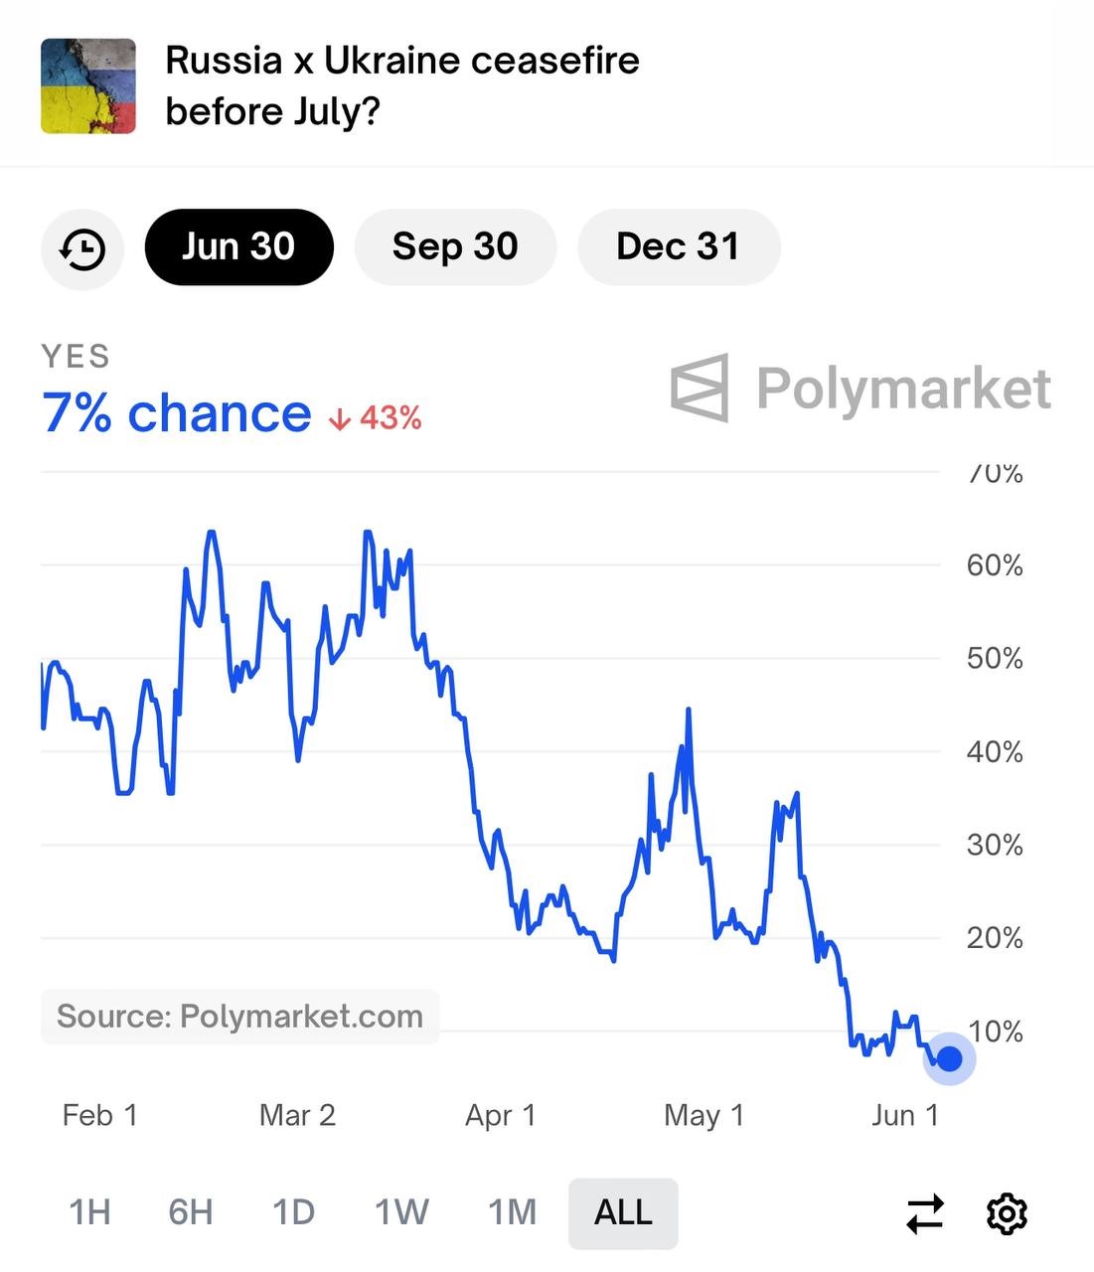Switch to the Sep 30 tab
Screen dimensions: 1094x1272
[x=455, y=246]
